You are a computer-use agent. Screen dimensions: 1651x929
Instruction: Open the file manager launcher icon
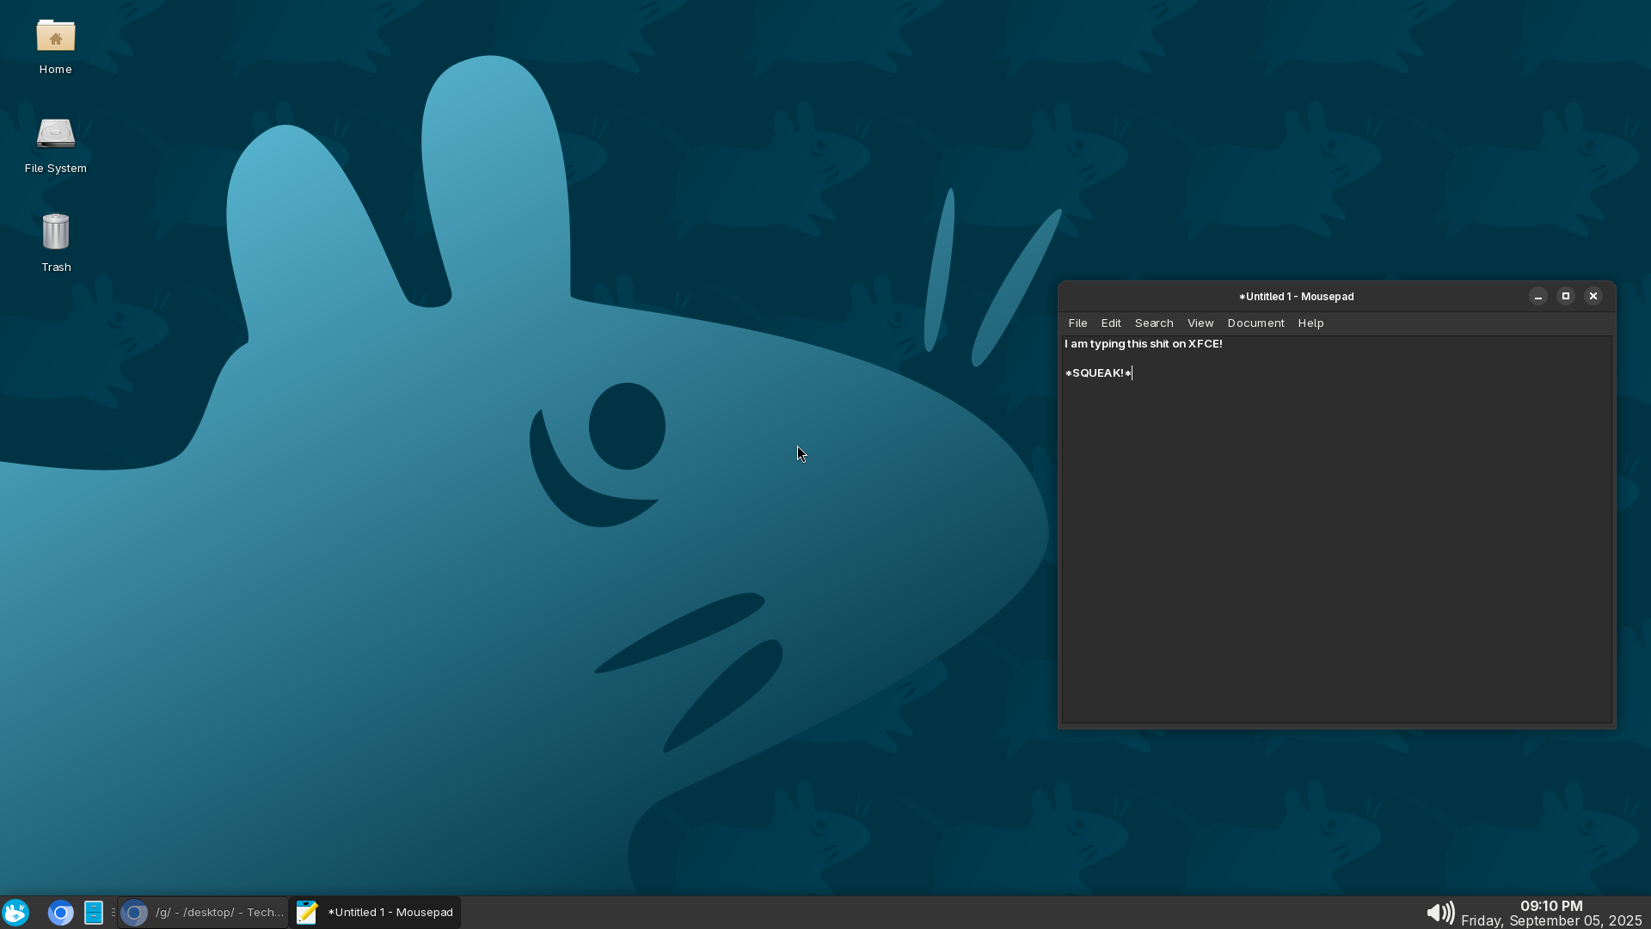point(94,913)
